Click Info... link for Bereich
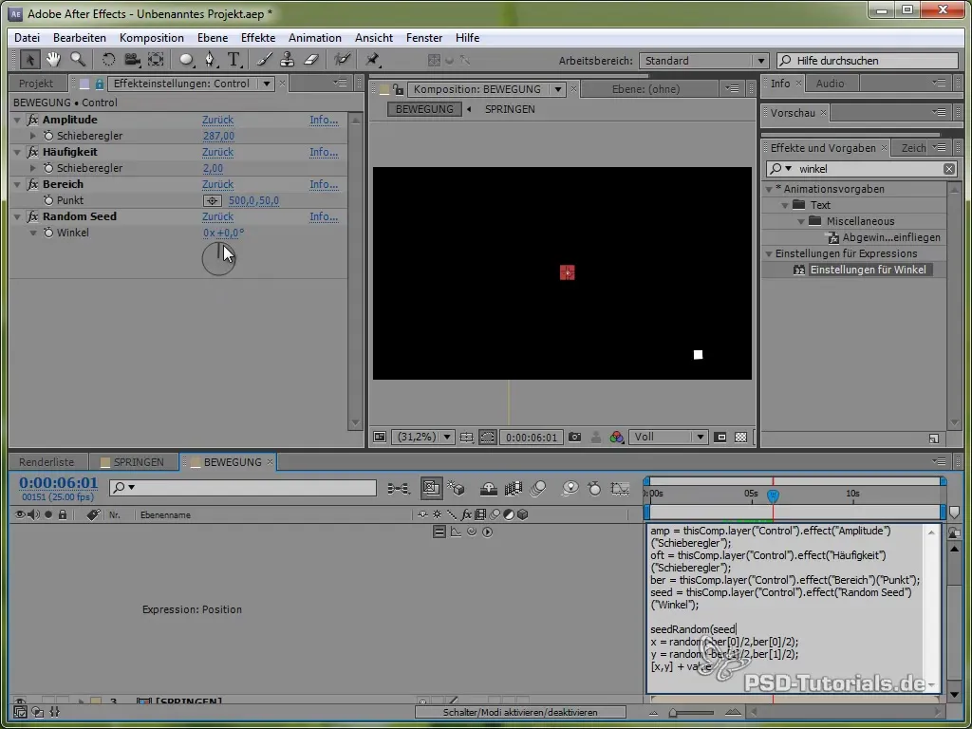 tap(324, 184)
